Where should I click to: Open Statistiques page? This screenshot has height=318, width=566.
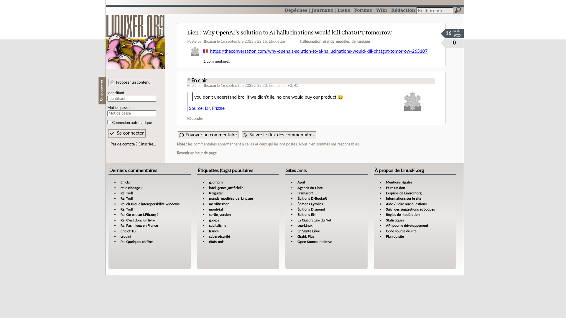395,220
